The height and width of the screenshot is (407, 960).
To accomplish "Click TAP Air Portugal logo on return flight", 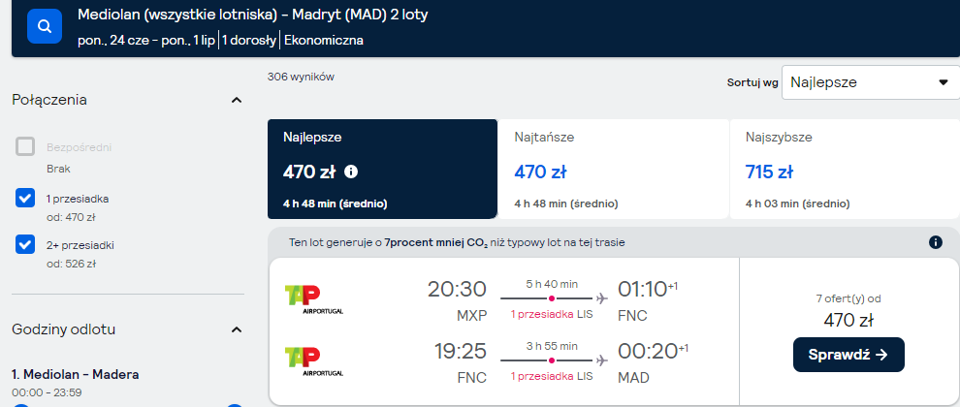I will [x=314, y=361].
